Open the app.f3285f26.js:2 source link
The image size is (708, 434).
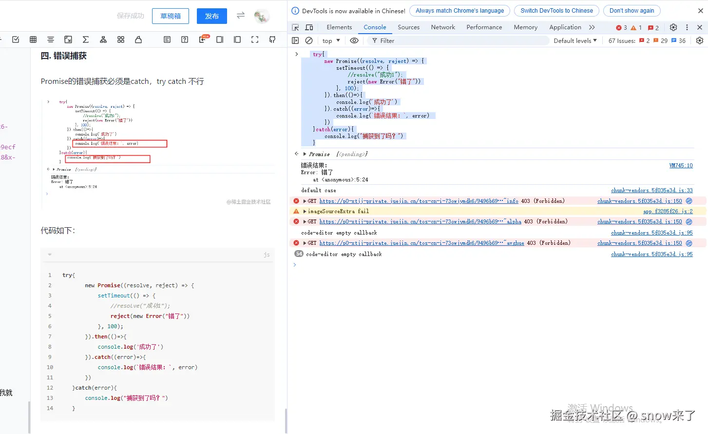[668, 211]
